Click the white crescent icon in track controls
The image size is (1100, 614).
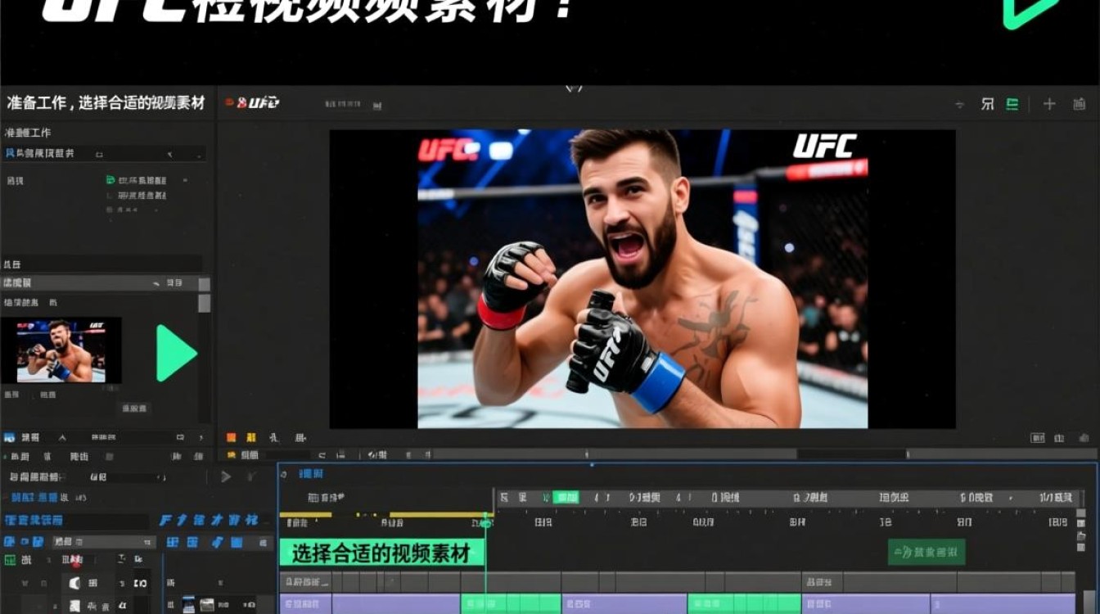tap(74, 583)
